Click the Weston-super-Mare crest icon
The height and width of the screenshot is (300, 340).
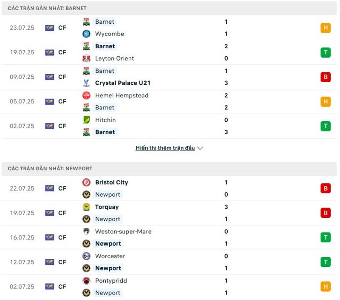86,231
